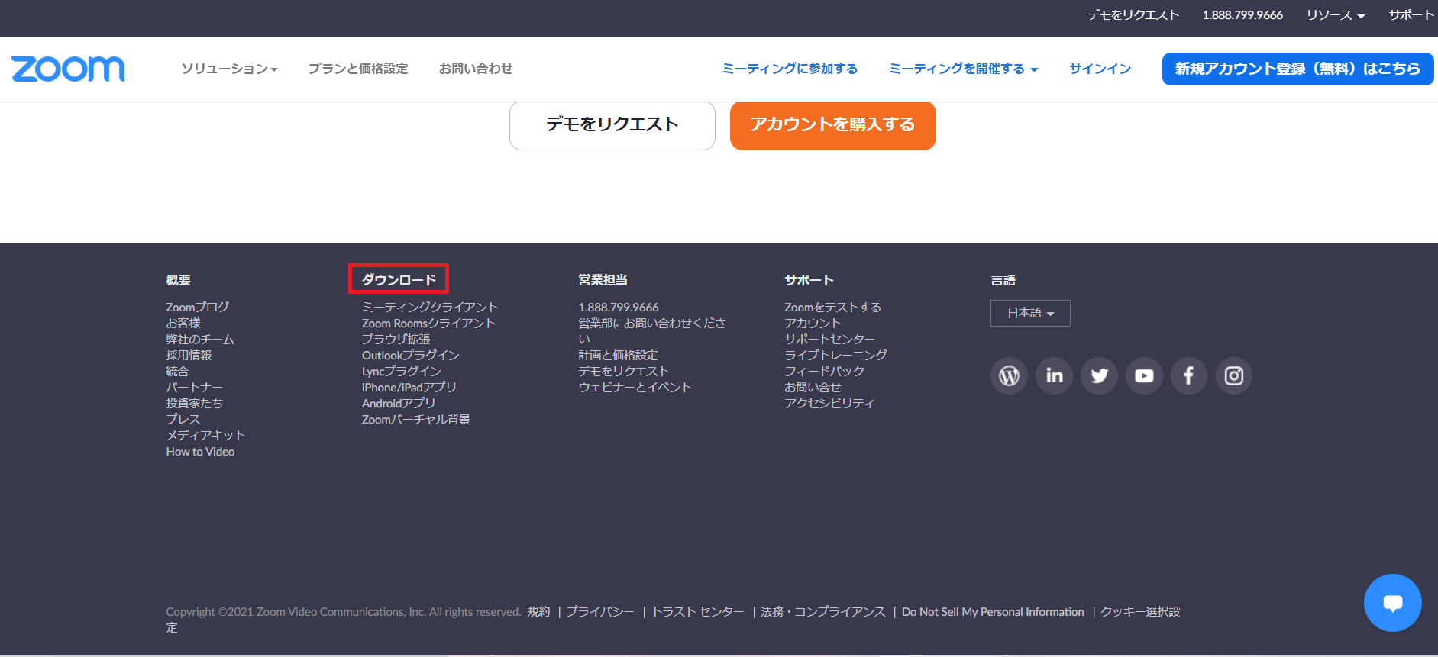Open プランと価格設定 in navigation
The width and height of the screenshot is (1438, 657).
358,69
